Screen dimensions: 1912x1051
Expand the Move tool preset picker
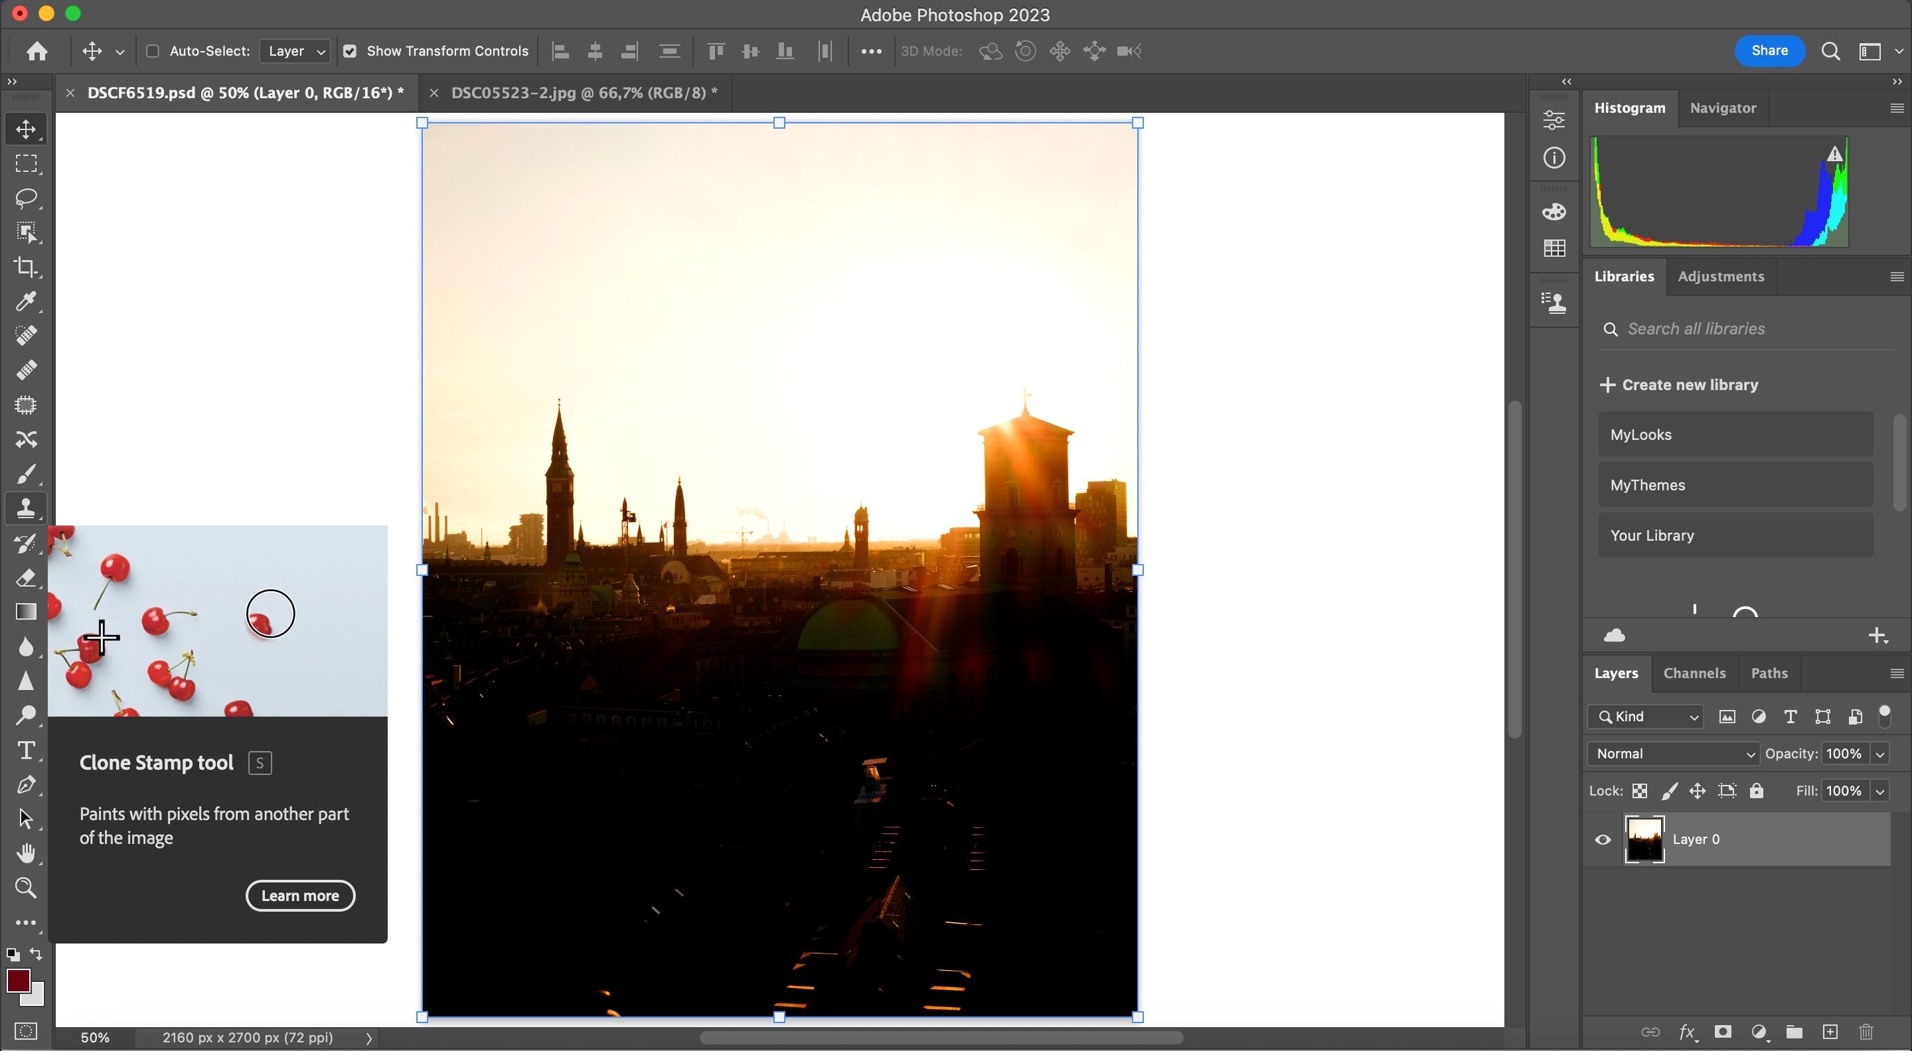tap(119, 52)
